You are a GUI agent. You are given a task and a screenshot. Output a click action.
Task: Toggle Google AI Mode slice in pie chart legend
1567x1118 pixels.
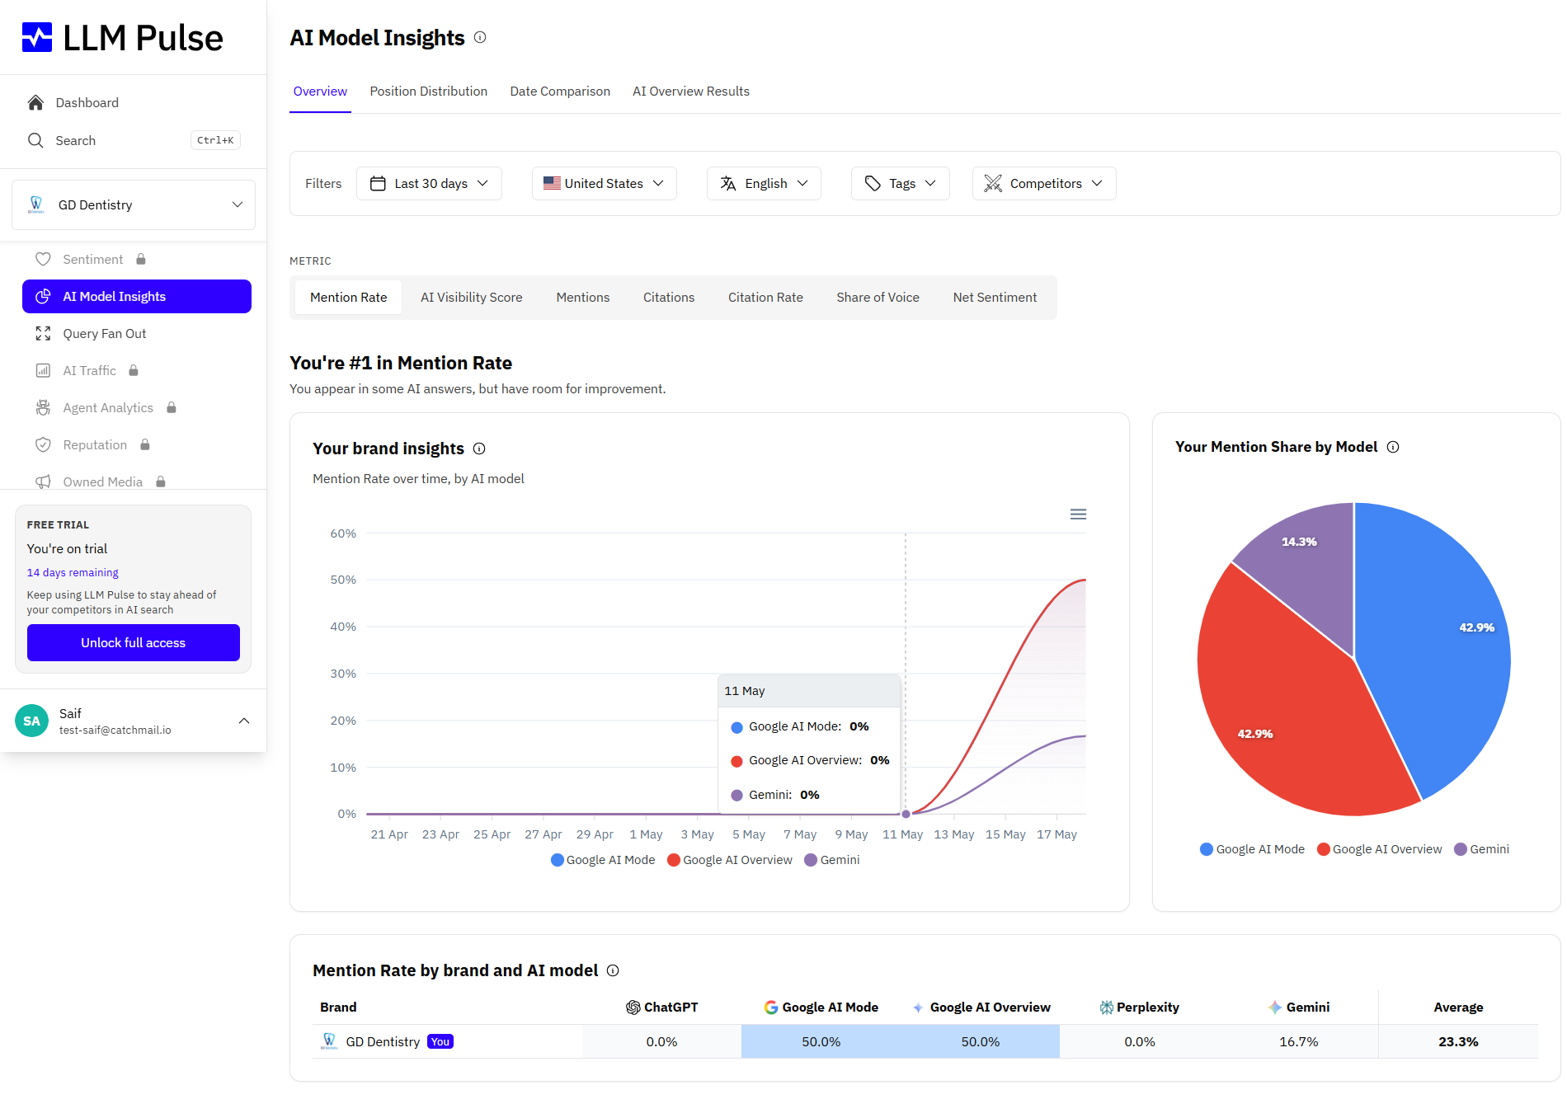coord(1252,849)
